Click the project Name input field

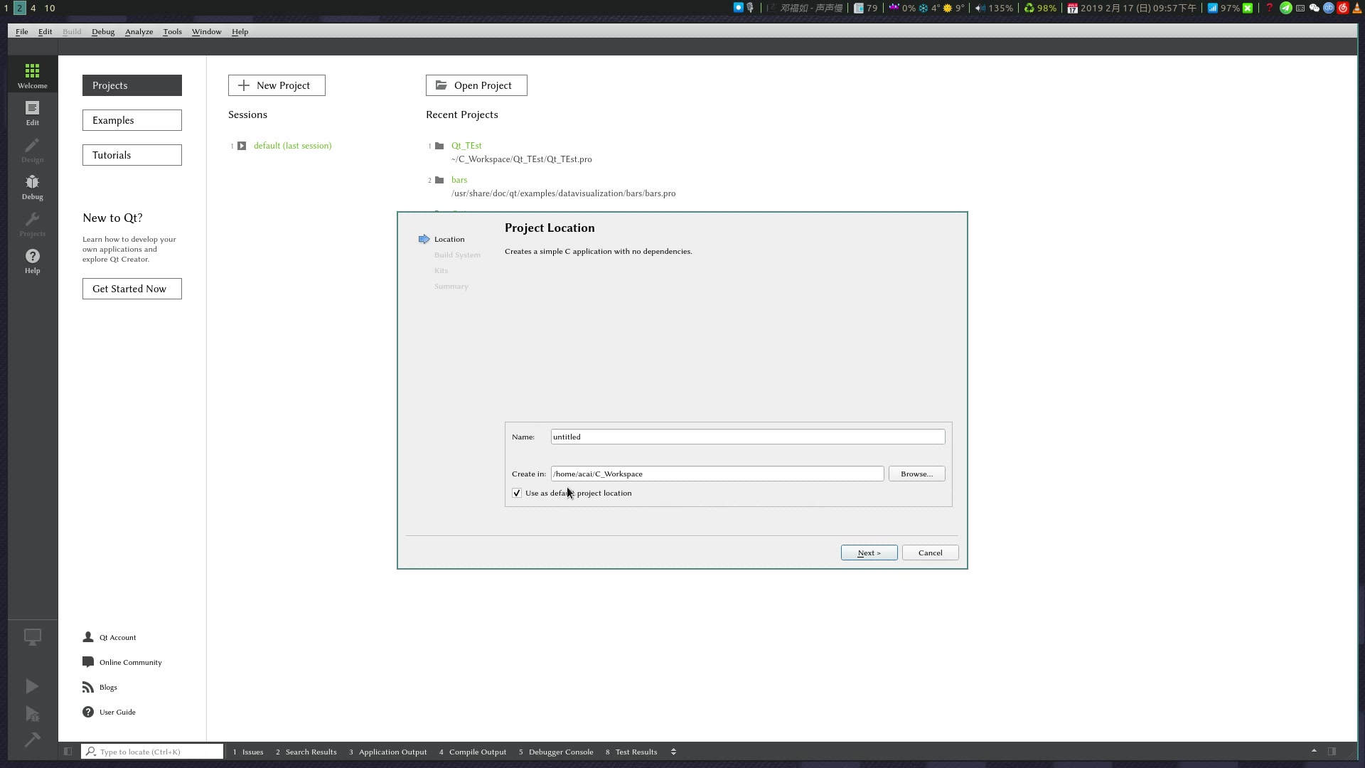747,437
